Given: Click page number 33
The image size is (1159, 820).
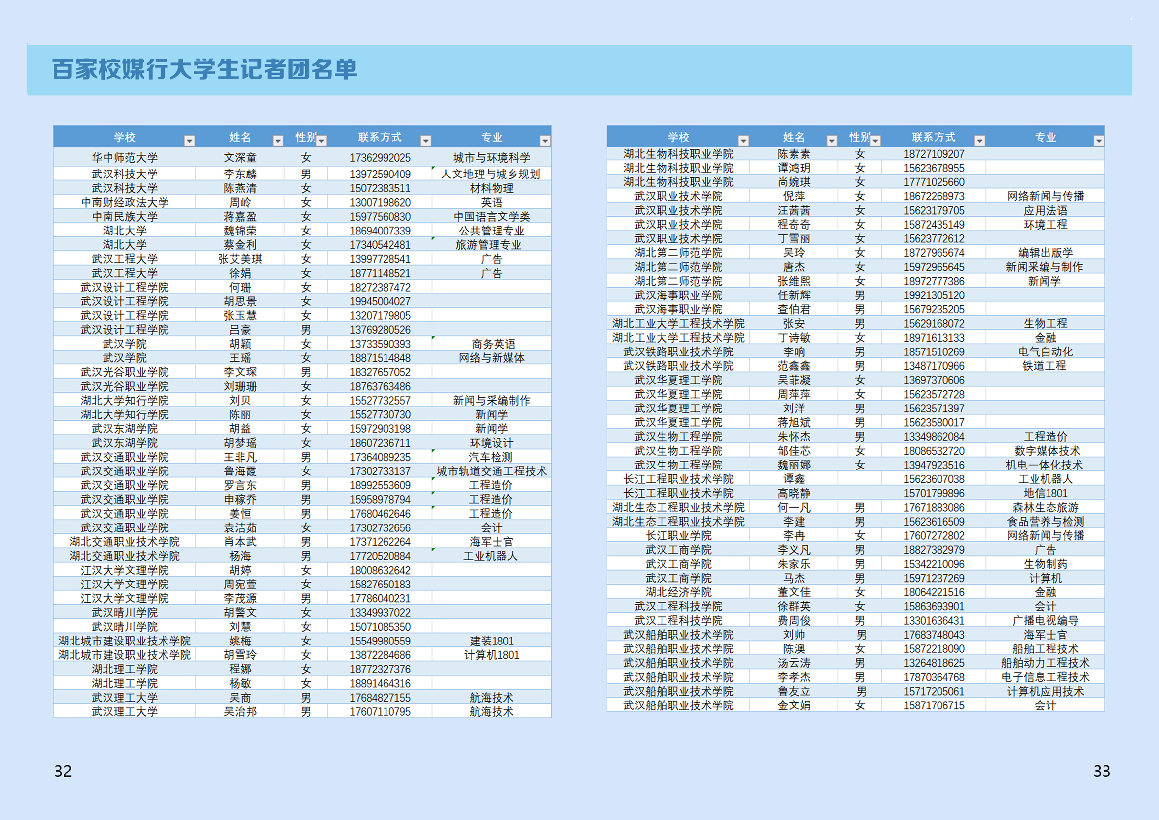Looking at the screenshot, I should pos(1102,771).
